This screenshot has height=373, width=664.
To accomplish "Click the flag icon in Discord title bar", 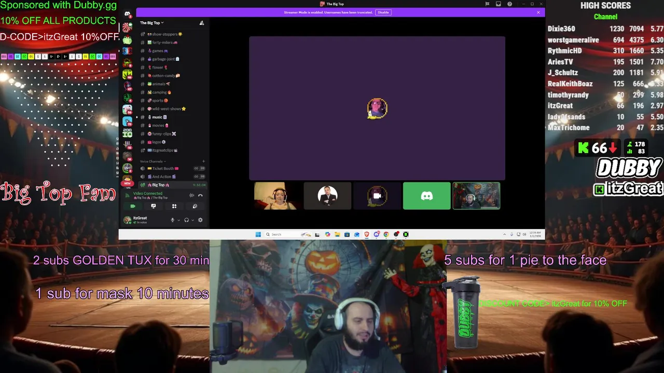I will click(x=487, y=4).
